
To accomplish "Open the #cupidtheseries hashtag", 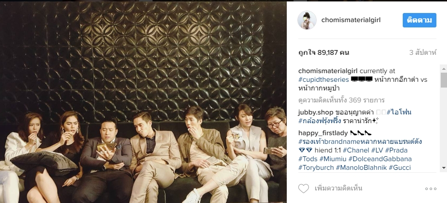I will point(323,79).
